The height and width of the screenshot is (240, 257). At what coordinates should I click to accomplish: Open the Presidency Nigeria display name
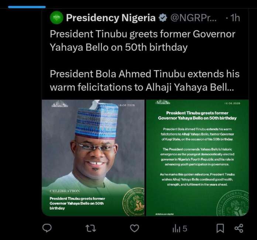110,18
